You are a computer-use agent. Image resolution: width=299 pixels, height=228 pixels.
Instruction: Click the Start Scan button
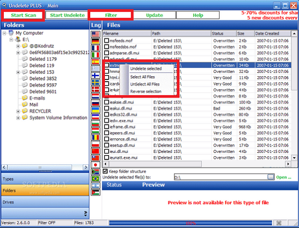23,15
